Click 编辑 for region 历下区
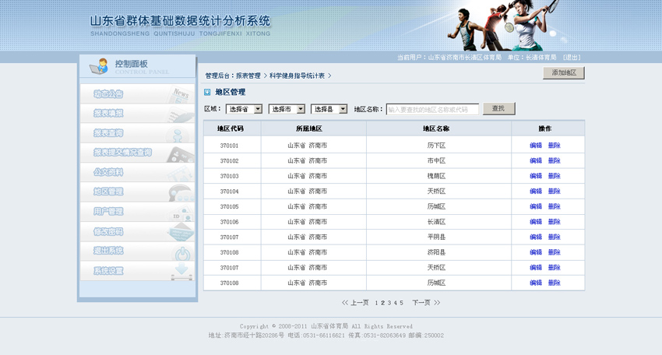Viewport: 662px width, 355px height. click(536, 146)
